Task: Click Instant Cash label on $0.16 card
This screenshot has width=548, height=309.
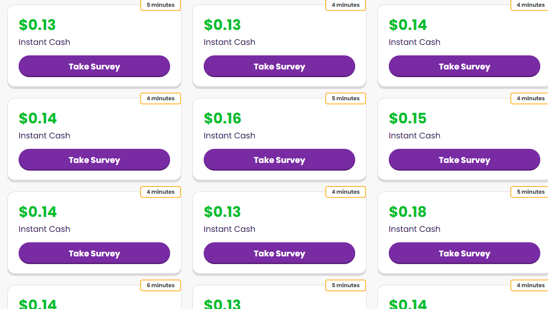Action: (x=229, y=136)
